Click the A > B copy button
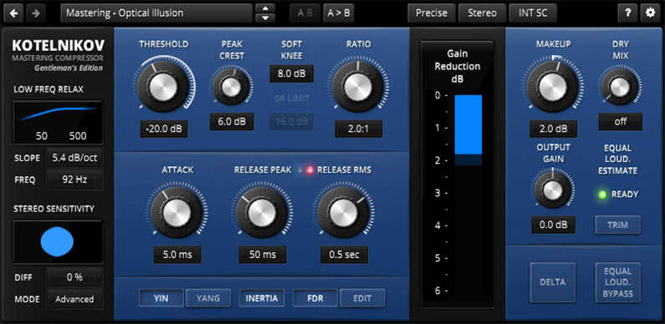The height and width of the screenshot is (324, 665). [339, 13]
